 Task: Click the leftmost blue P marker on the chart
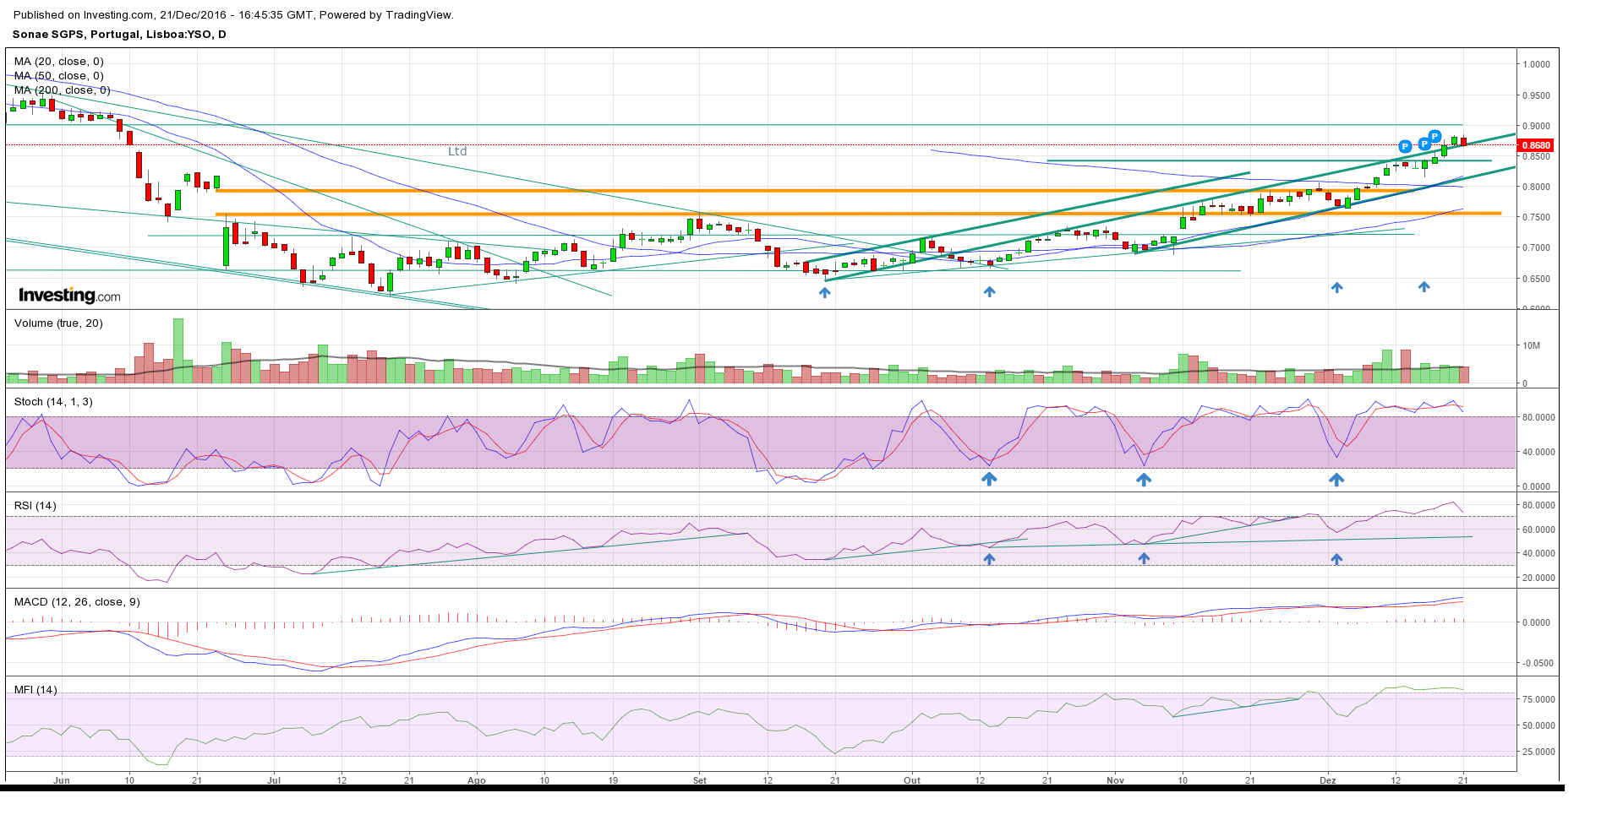coord(1405,146)
